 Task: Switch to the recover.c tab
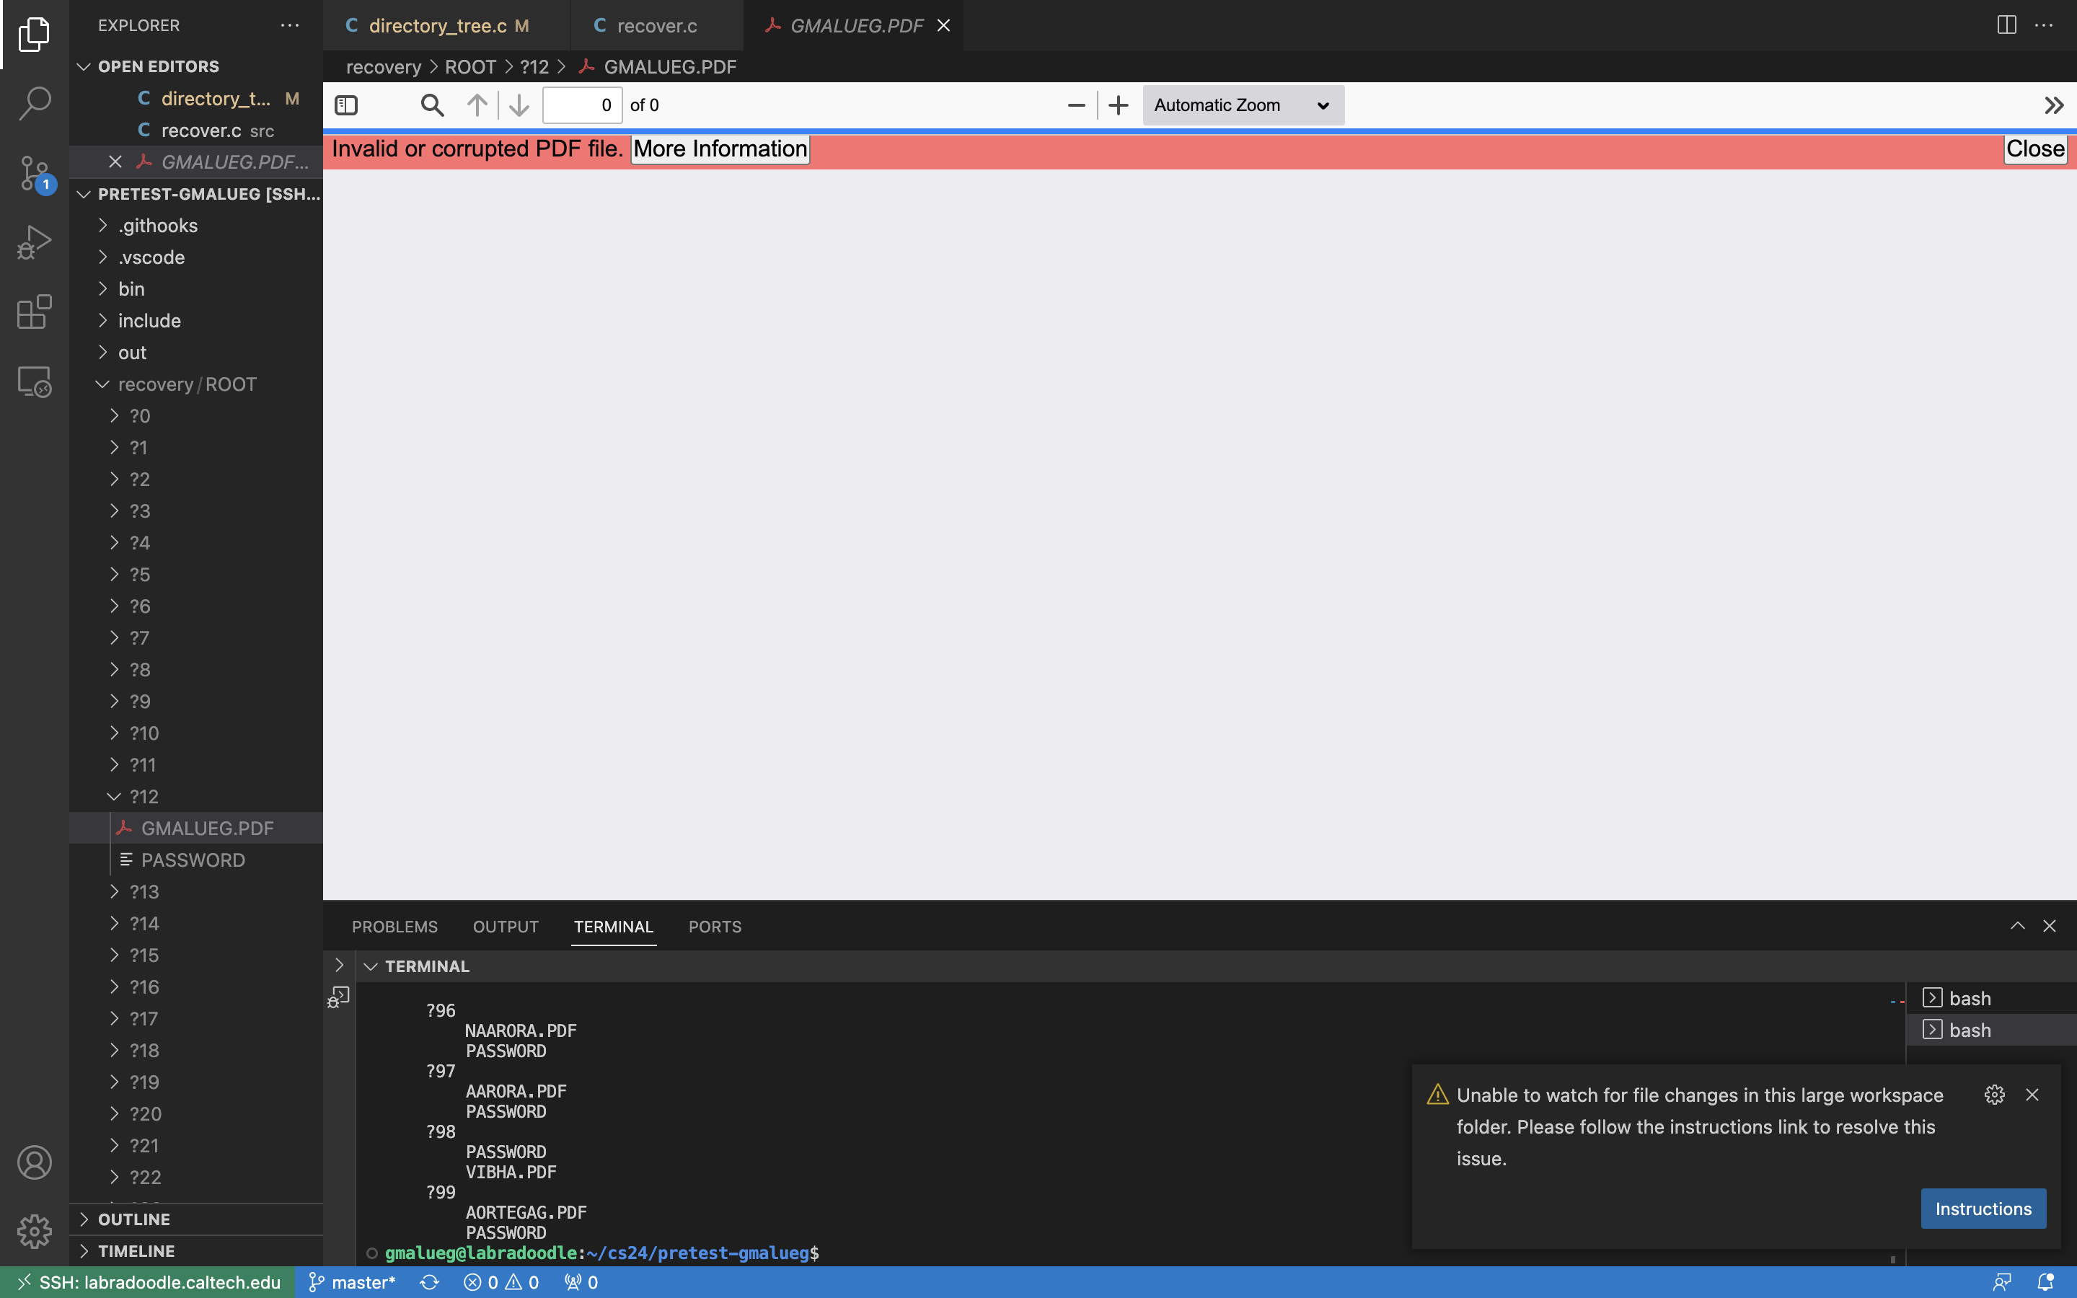tap(656, 26)
